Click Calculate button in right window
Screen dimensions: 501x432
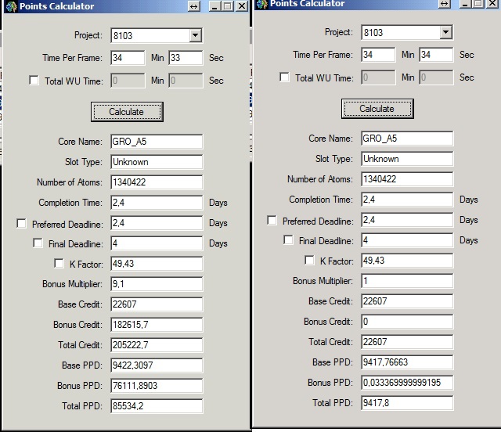pos(377,109)
